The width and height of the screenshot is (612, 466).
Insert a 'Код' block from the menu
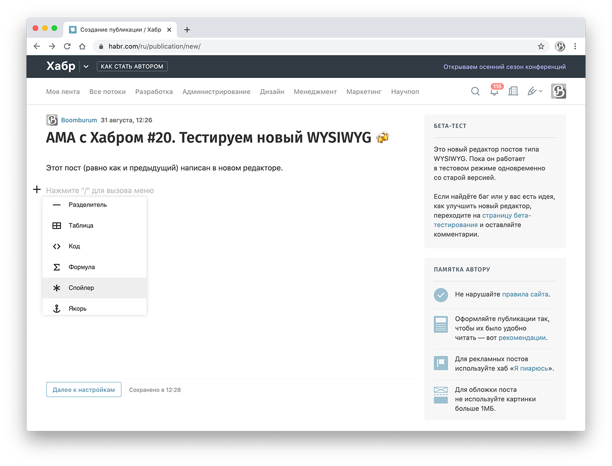95,246
